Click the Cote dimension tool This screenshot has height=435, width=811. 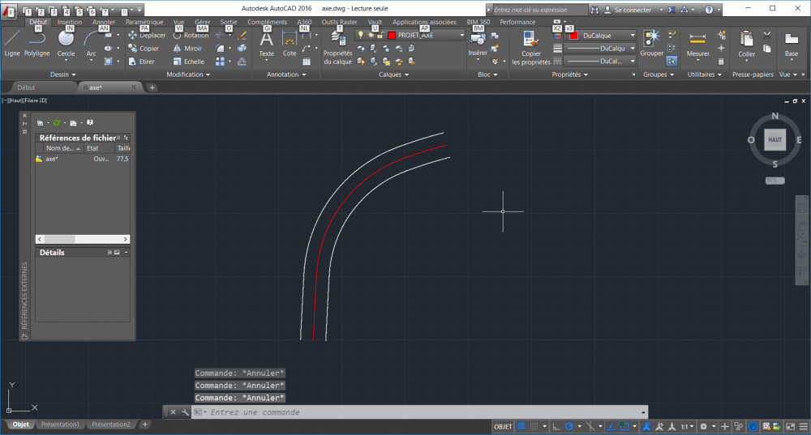[x=290, y=44]
